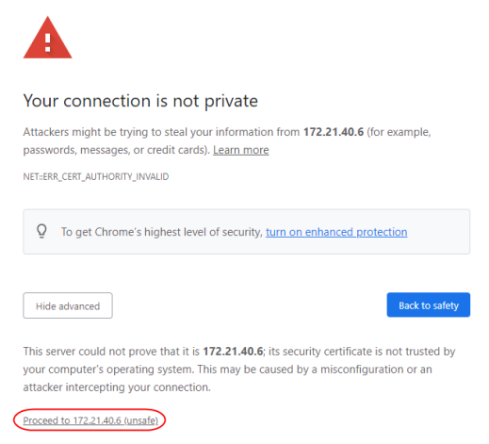This screenshot has width=489, height=444.
Task: Click the This server could not prove text
Action: pyautogui.click(x=111, y=351)
